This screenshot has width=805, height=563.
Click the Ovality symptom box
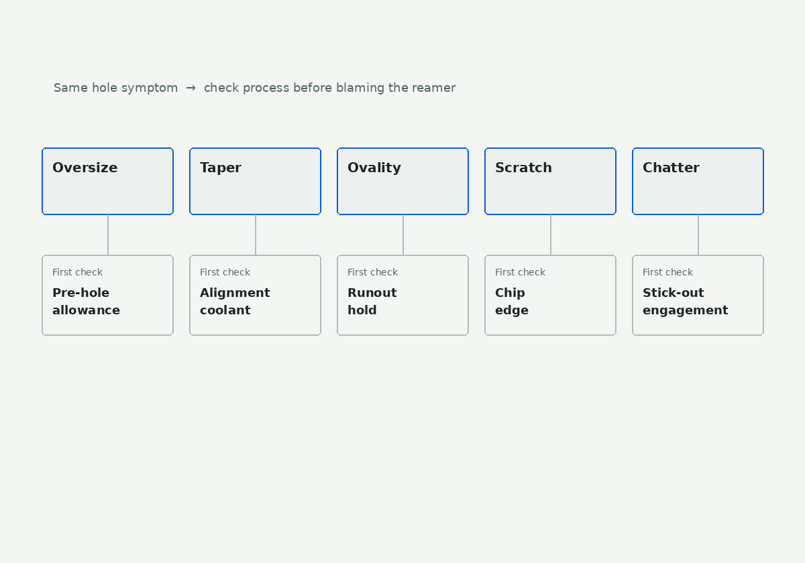click(402, 181)
